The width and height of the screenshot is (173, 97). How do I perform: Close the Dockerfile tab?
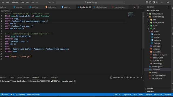(90, 7)
